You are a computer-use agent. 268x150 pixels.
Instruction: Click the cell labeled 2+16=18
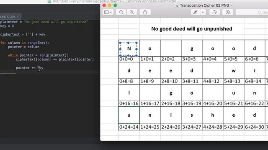pos(171,103)
